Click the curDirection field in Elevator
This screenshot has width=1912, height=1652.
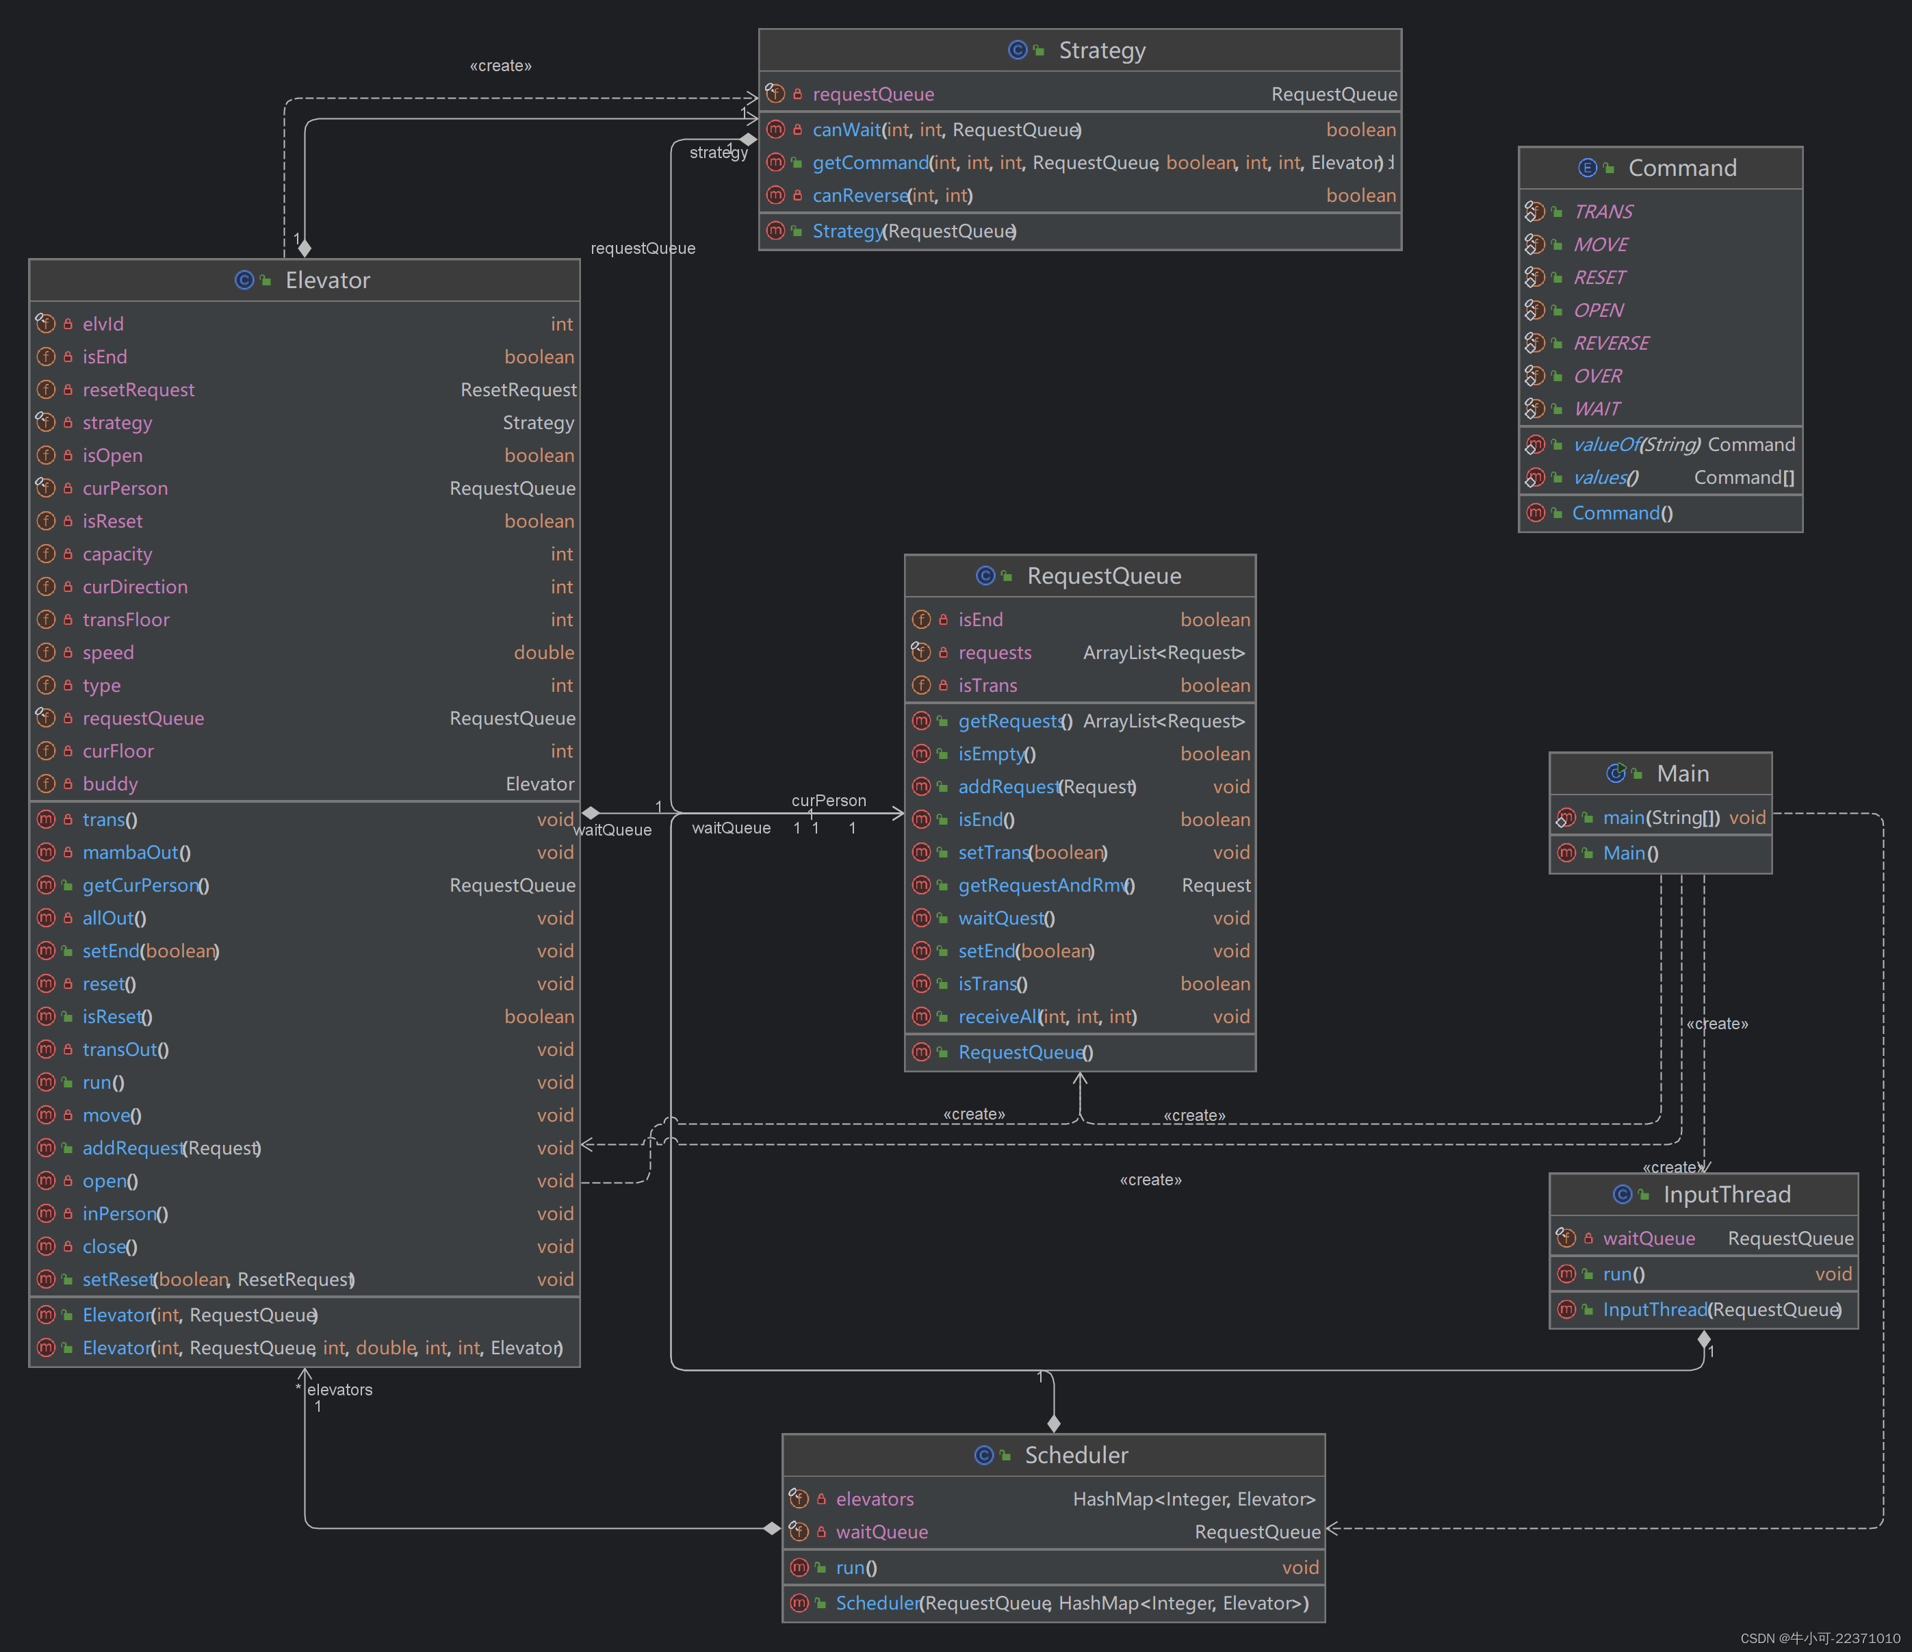click(x=305, y=586)
